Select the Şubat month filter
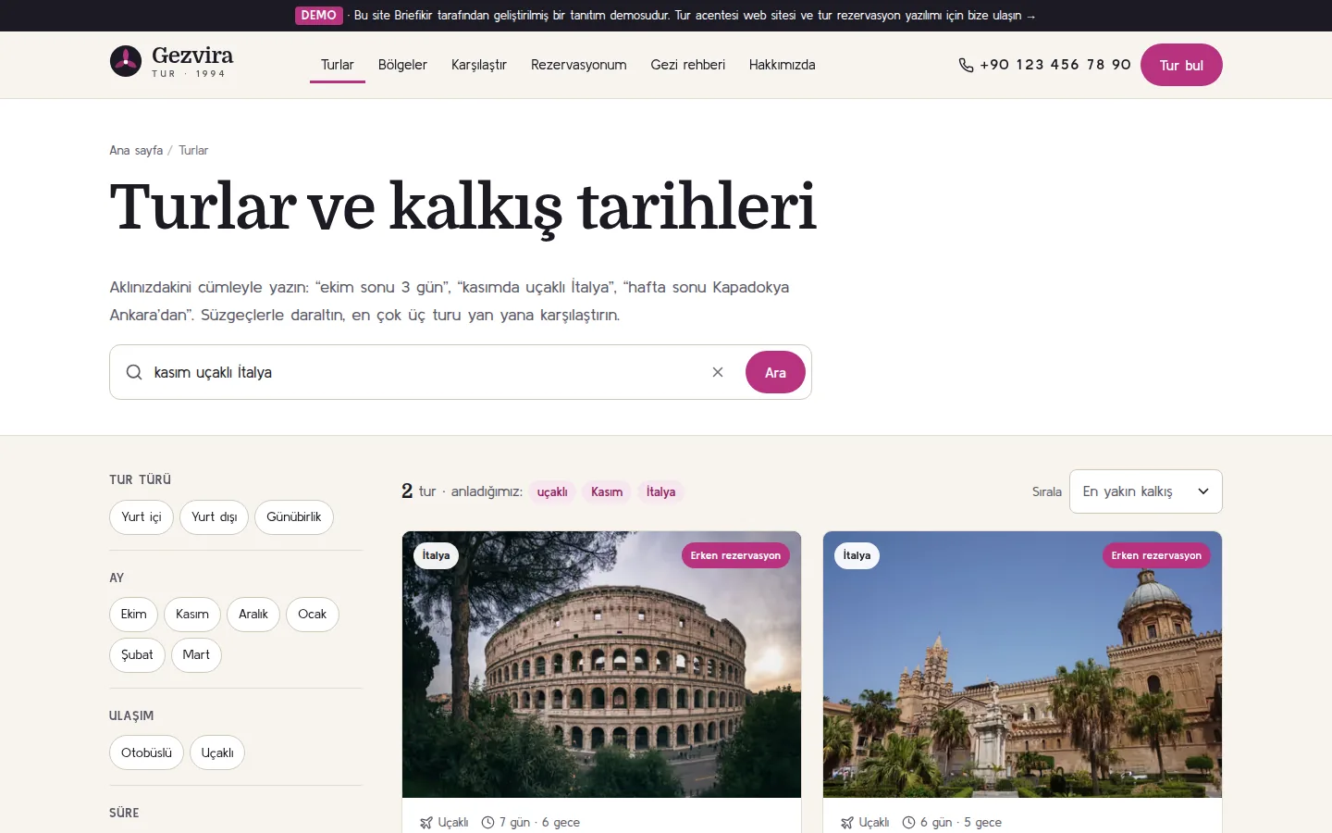The width and height of the screenshot is (1332, 833). (137, 655)
